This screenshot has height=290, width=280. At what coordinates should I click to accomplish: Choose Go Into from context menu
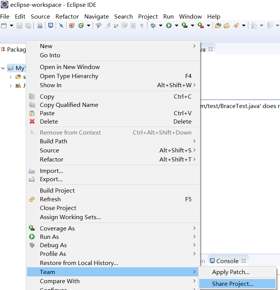tap(113, 55)
